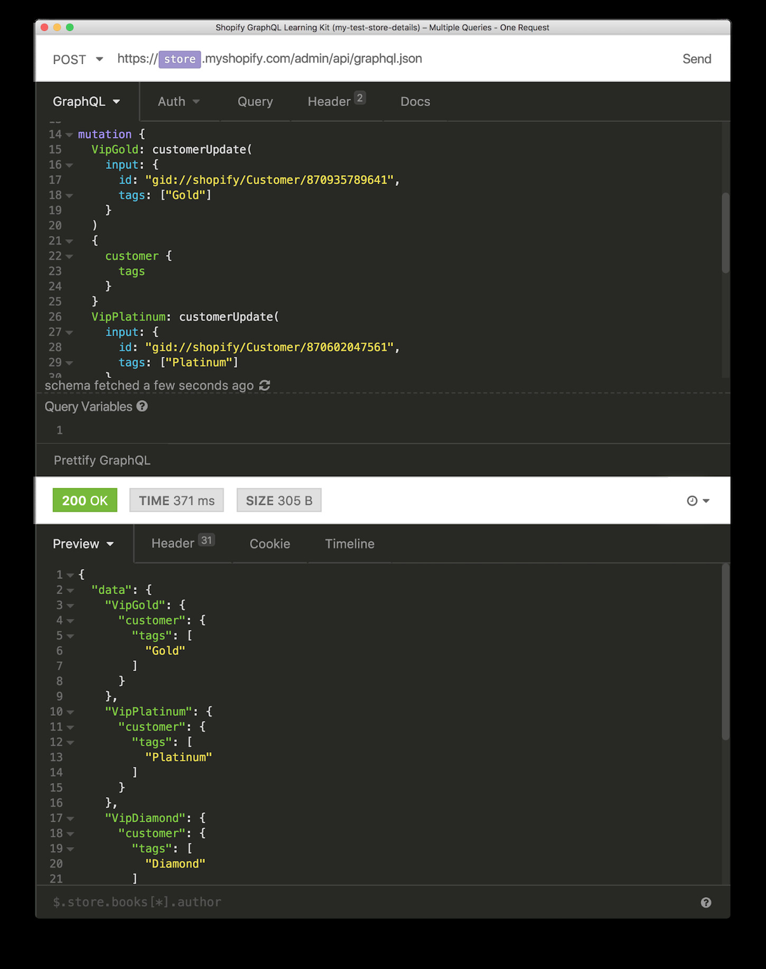Open the Auth tab dropdown

click(x=179, y=101)
